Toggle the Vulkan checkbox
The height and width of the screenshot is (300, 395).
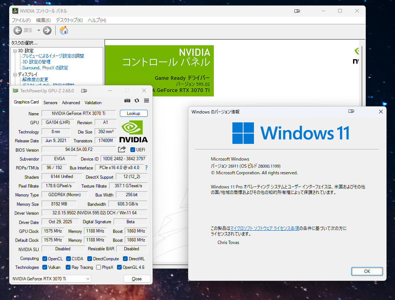tap(45, 267)
